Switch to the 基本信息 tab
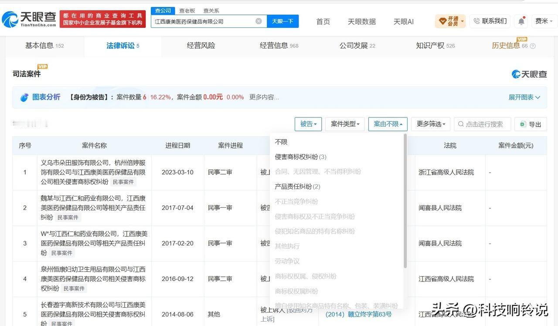 [x=44, y=46]
